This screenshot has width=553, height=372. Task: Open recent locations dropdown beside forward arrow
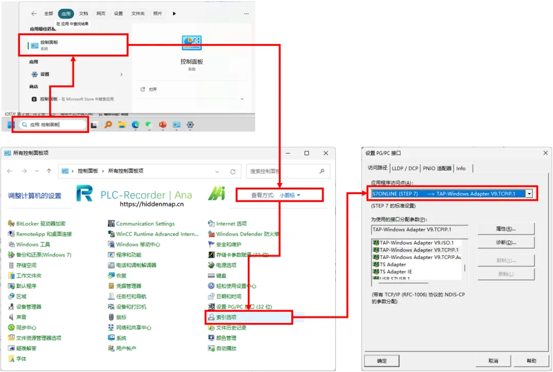pyautogui.click(x=37, y=171)
